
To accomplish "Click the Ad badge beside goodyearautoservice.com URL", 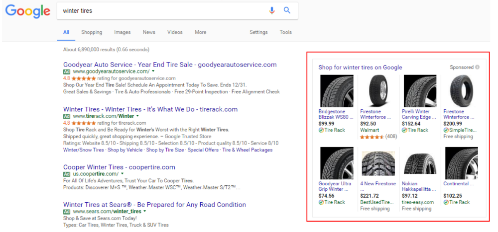I will click(x=67, y=72).
